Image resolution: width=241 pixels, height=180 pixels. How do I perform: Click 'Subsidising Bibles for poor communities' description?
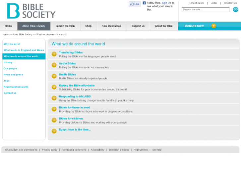pyautogui.click(x=93, y=90)
